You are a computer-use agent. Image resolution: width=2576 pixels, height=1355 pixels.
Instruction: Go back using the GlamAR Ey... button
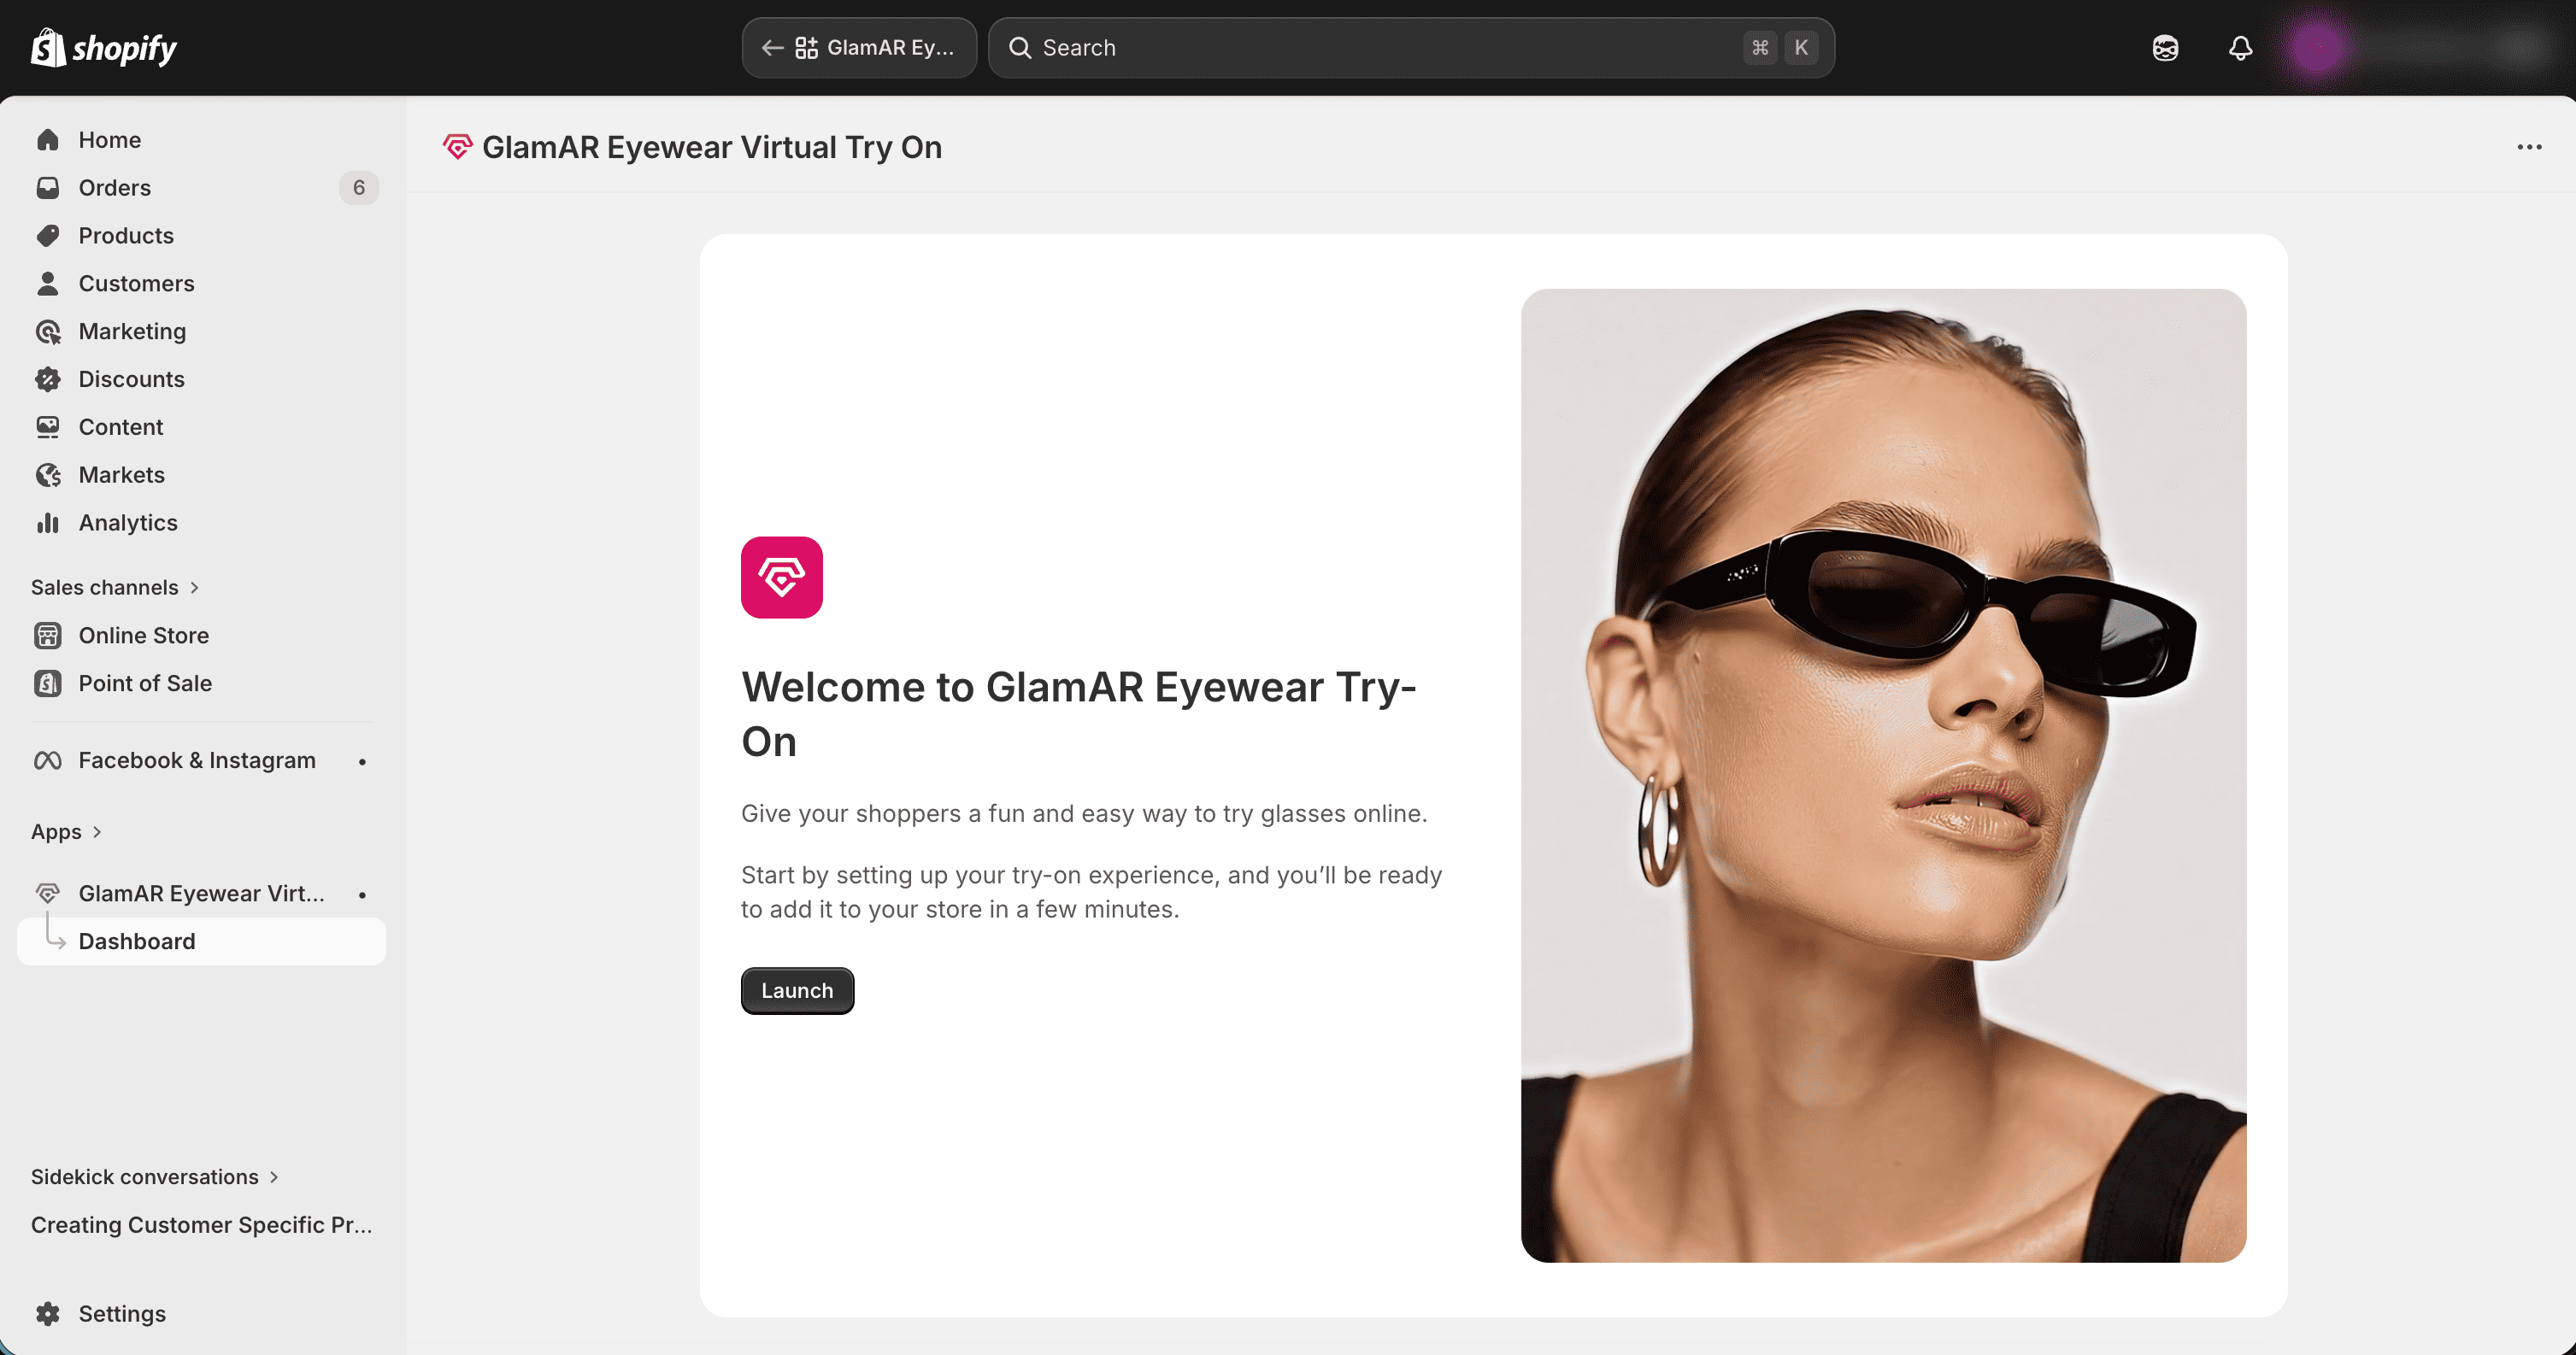pos(859,48)
